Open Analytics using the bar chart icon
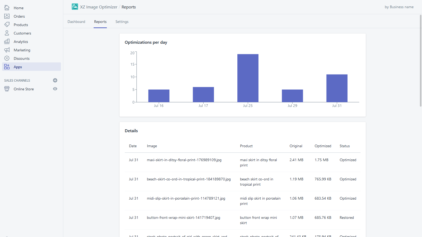 tap(7, 41)
